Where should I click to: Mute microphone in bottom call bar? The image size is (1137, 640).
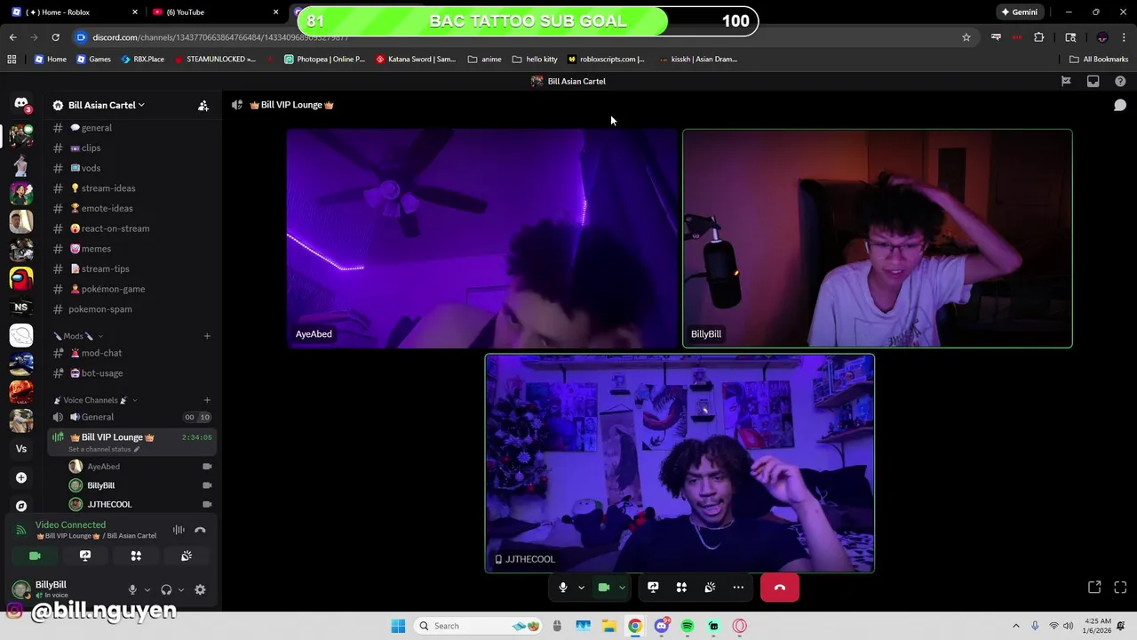[562, 588]
